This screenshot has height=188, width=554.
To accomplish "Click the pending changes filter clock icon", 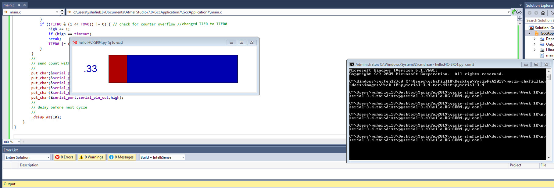I will [552, 13].
